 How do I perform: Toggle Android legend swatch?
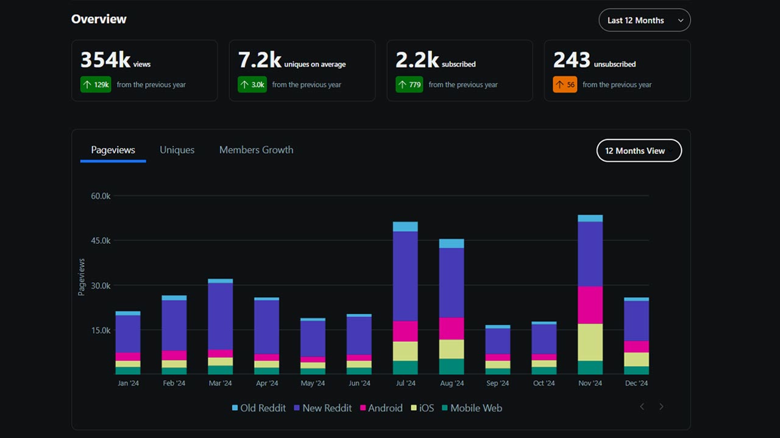pyautogui.click(x=363, y=408)
